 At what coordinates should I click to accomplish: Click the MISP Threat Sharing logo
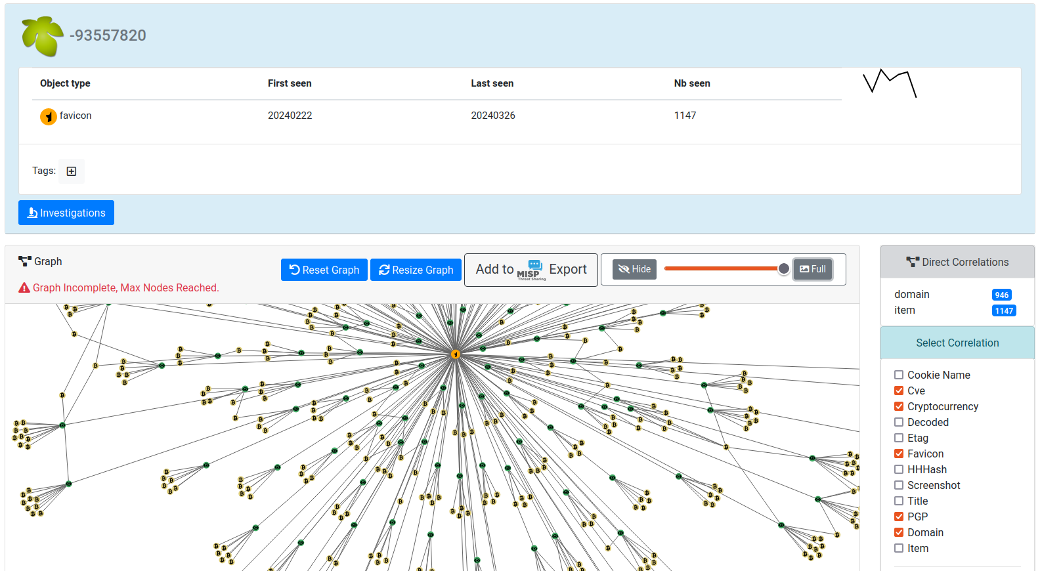531,270
